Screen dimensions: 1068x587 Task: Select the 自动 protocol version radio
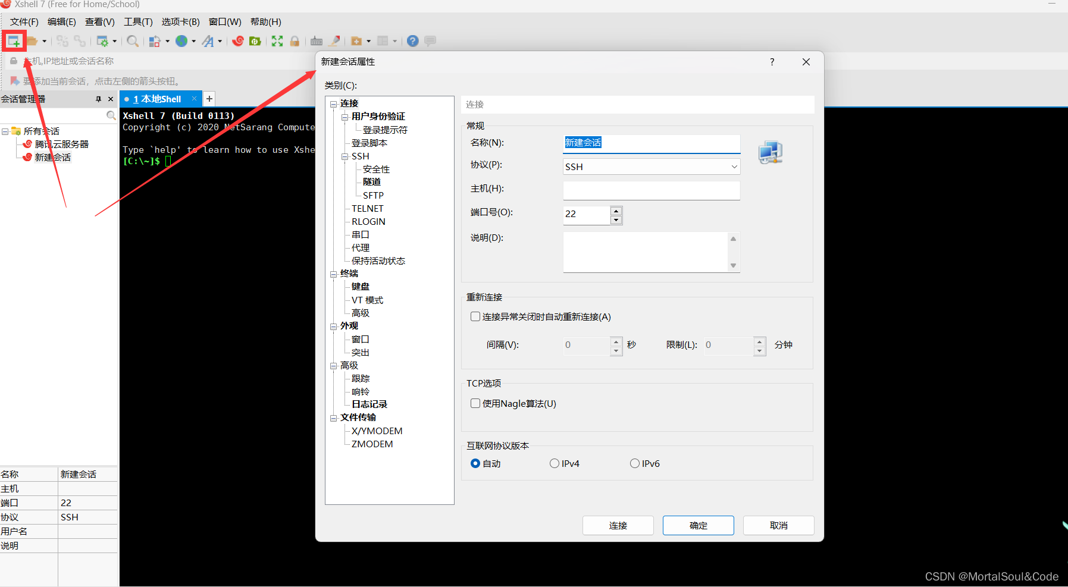pyautogui.click(x=475, y=463)
